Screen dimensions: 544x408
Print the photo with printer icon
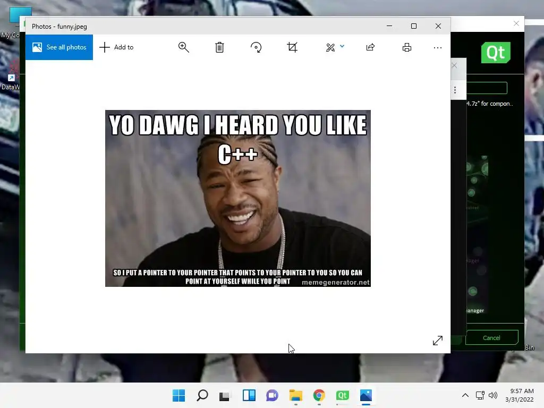[x=407, y=47]
